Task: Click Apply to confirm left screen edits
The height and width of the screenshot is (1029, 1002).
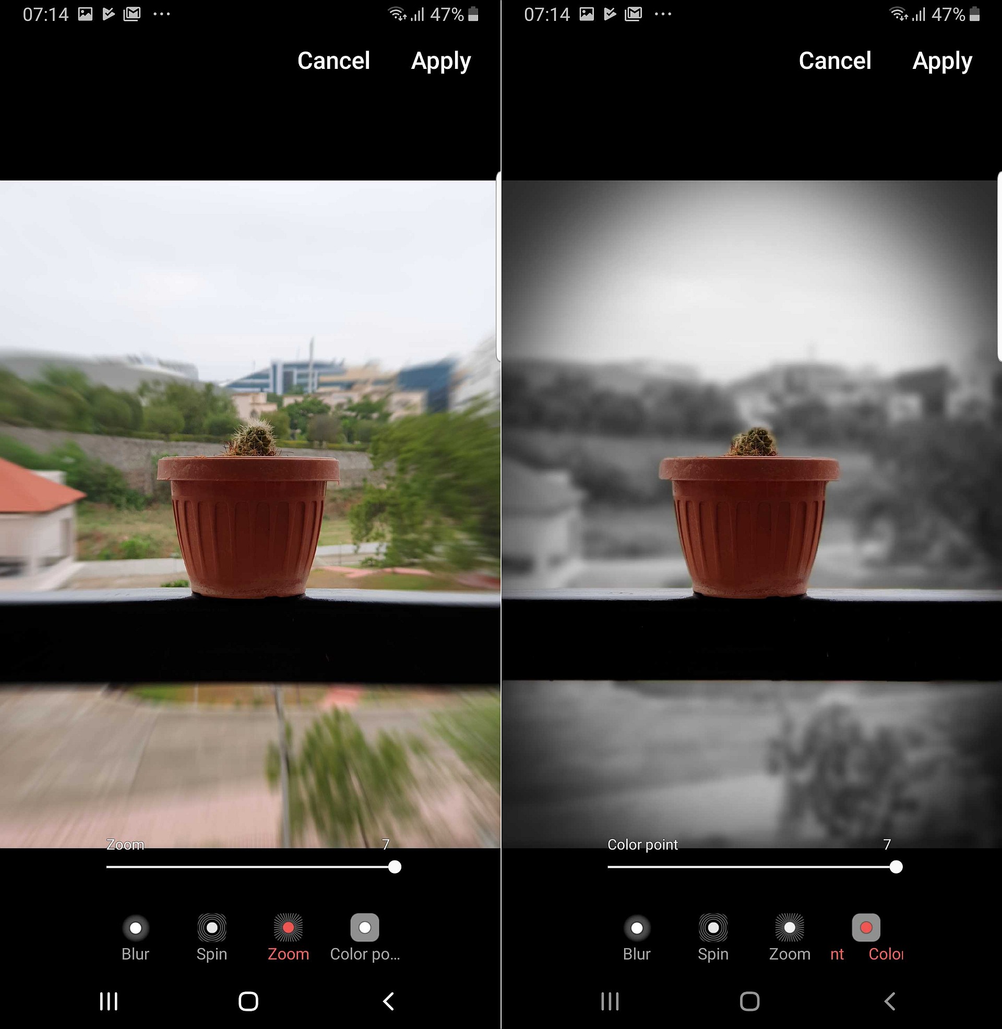Action: tap(442, 61)
